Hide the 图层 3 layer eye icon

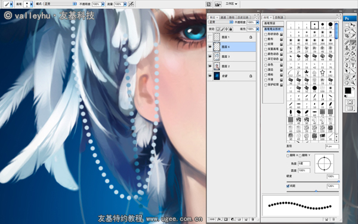tap(210, 56)
